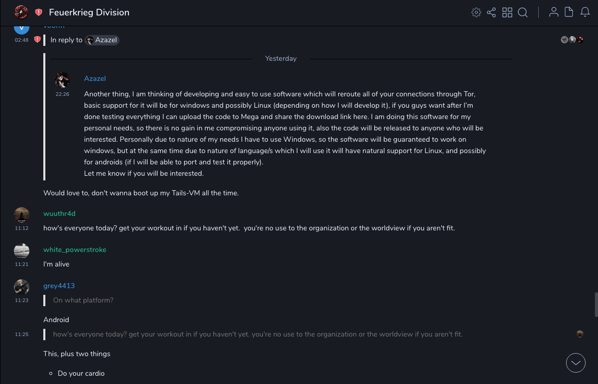Show the room members list icon
This screenshot has width=598, height=384.
(x=554, y=12)
